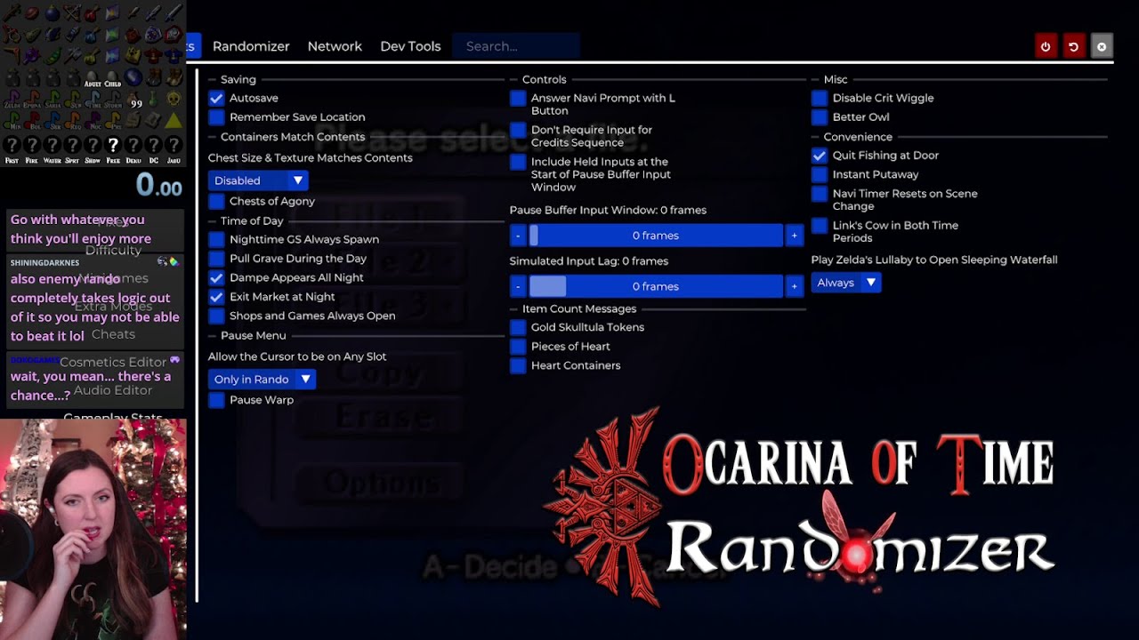Uncheck Exit Market at Night
Image resolution: width=1139 pixels, height=640 pixels.
click(216, 297)
